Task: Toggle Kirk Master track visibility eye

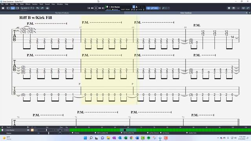Action: (28, 130)
